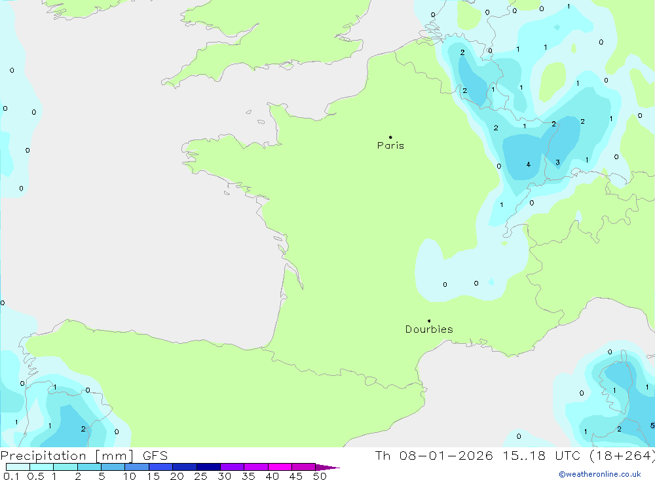Pick the 45–50 mm legend swatch
Image resolution: width=655 pixels, height=480 pixels.
304,467
